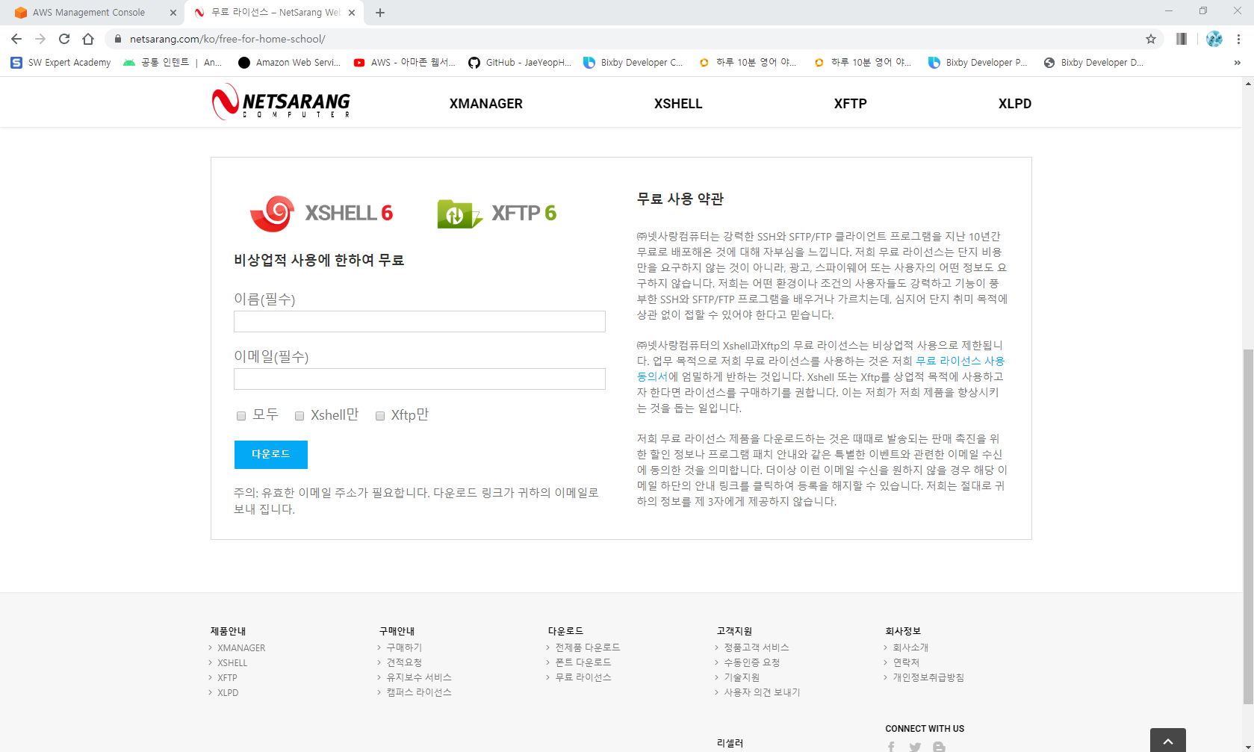Click the NetSarang Computer logo
The image size is (1254, 752).
pos(281,102)
